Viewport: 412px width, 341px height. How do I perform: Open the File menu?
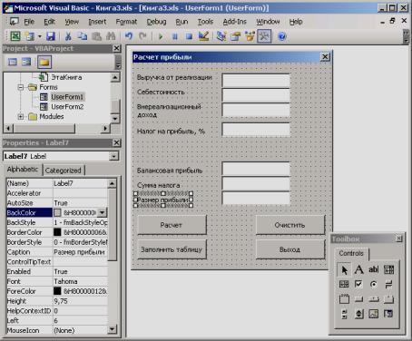(29, 22)
